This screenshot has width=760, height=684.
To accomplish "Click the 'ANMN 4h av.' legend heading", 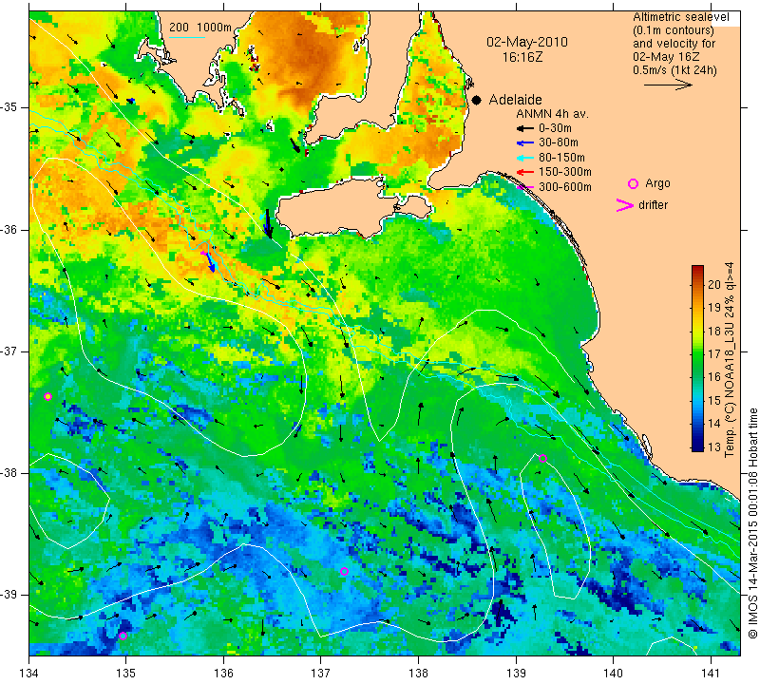I will coord(552,114).
